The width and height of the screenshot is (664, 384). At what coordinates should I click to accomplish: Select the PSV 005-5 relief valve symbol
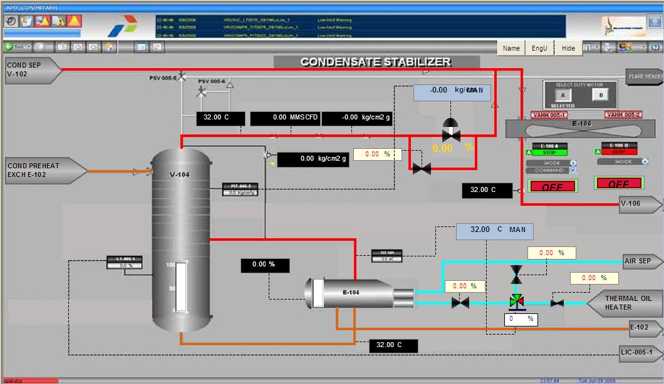click(182, 77)
